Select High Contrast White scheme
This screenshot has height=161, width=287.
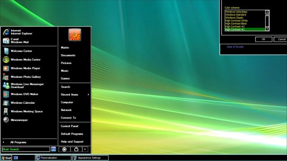click(x=245, y=21)
